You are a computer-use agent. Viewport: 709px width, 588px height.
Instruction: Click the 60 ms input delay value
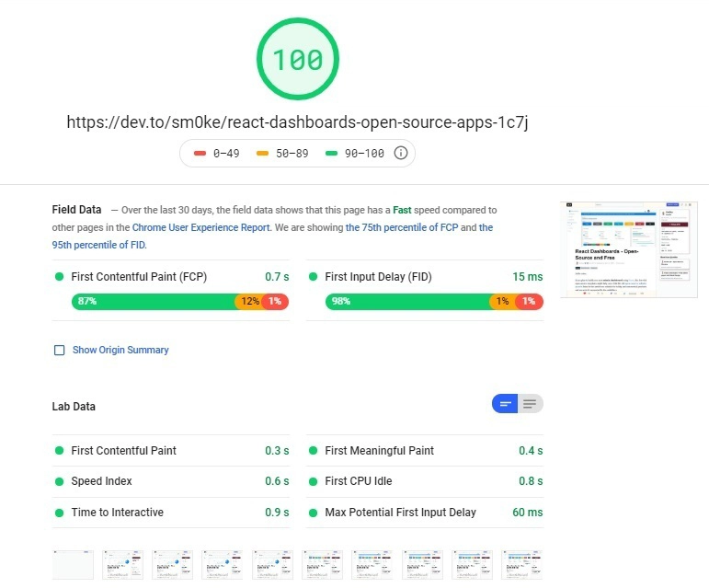pyautogui.click(x=528, y=512)
